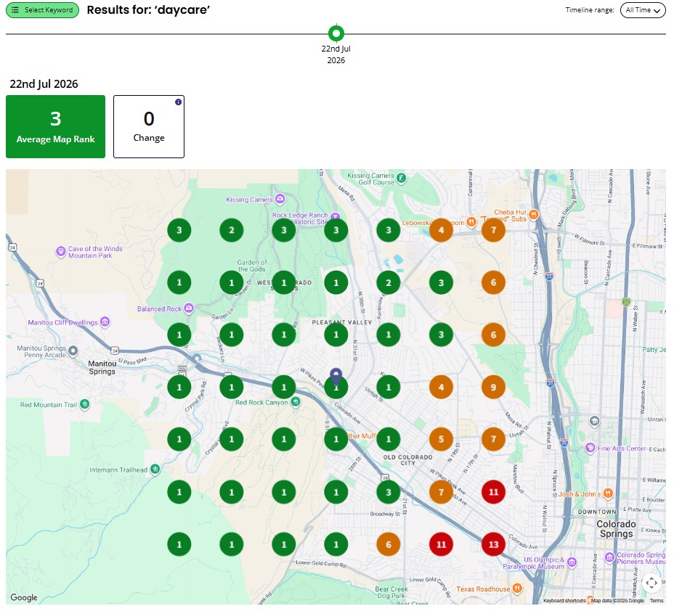The image size is (674, 614).
Task: Click the OLD COLORADO CITY label
Action: pyautogui.click(x=408, y=459)
